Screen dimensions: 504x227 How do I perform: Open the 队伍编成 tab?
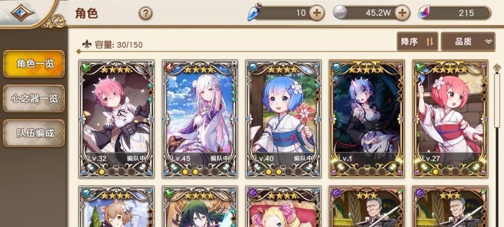pos(34,133)
